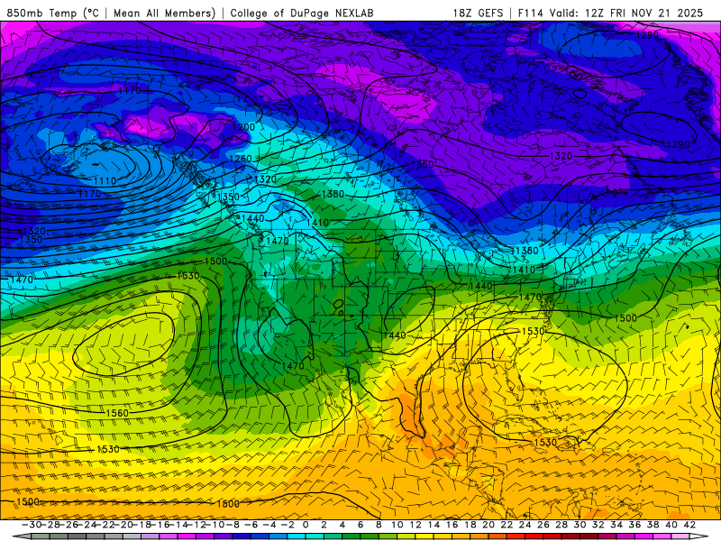Click the "F114 Valid: 12Z FRI NOV 21 2025" text
The height and width of the screenshot is (541, 721).
click(611, 13)
